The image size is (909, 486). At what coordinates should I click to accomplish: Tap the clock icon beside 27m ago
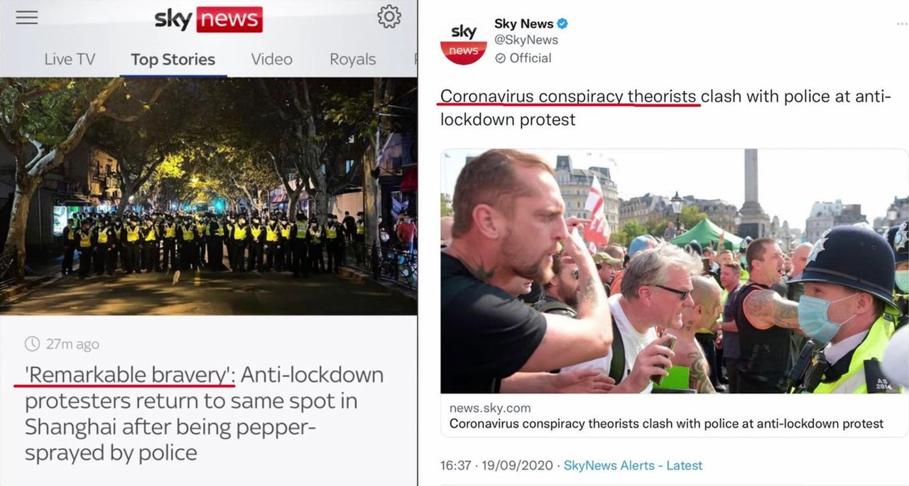click(x=32, y=344)
